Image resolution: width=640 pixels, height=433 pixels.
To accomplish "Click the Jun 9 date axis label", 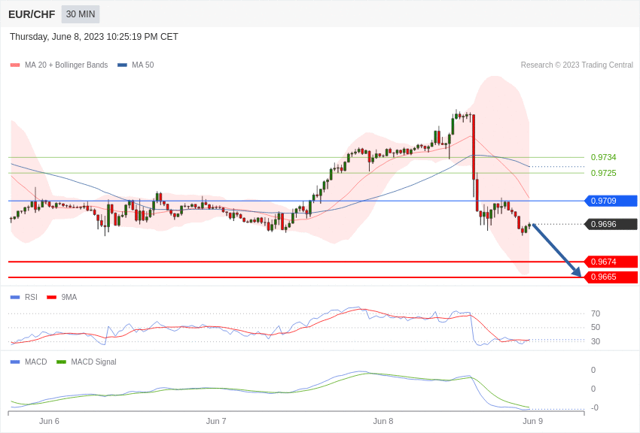I will click(x=532, y=421).
